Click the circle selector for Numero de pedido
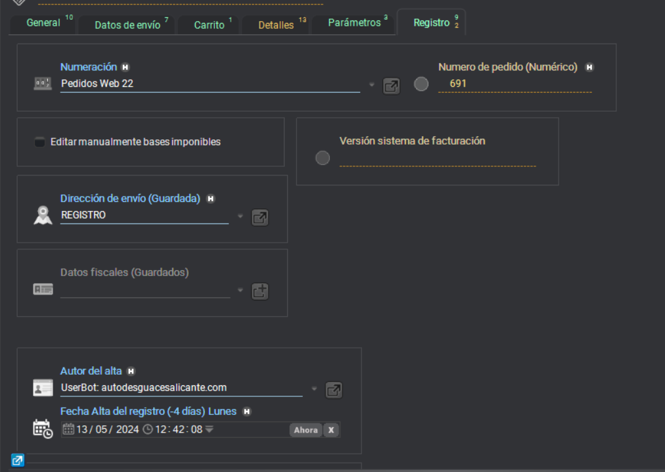 coord(421,84)
